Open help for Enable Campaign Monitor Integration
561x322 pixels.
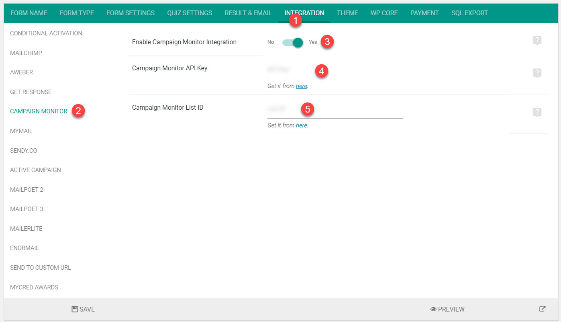537,41
